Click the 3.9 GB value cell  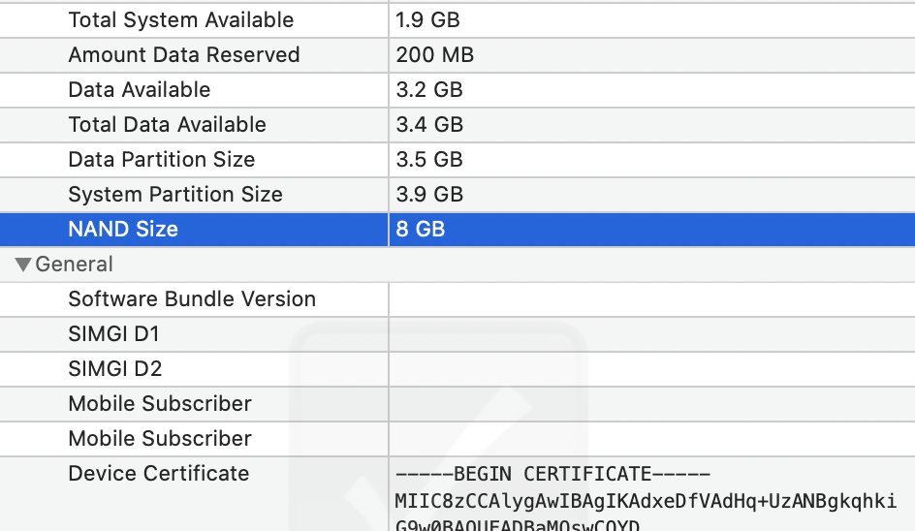click(429, 195)
